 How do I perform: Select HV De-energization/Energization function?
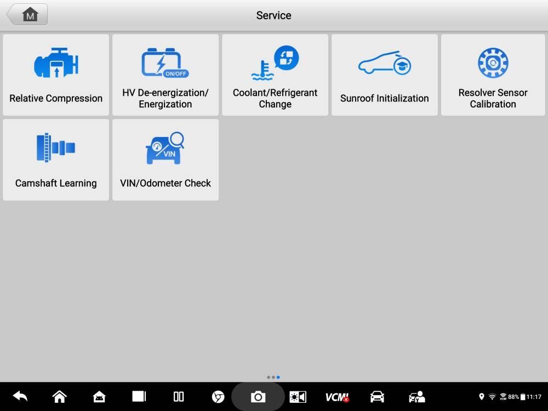(165, 75)
